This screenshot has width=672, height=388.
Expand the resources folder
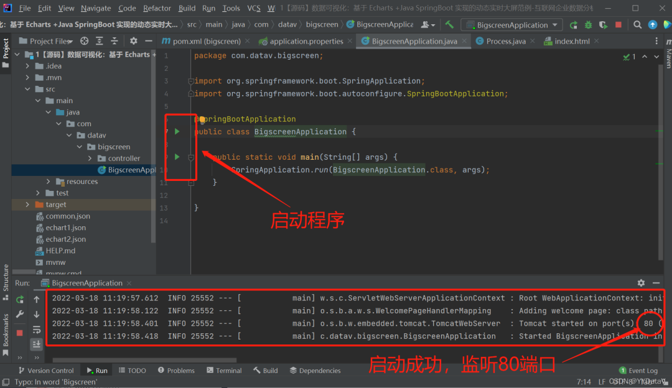coord(48,181)
